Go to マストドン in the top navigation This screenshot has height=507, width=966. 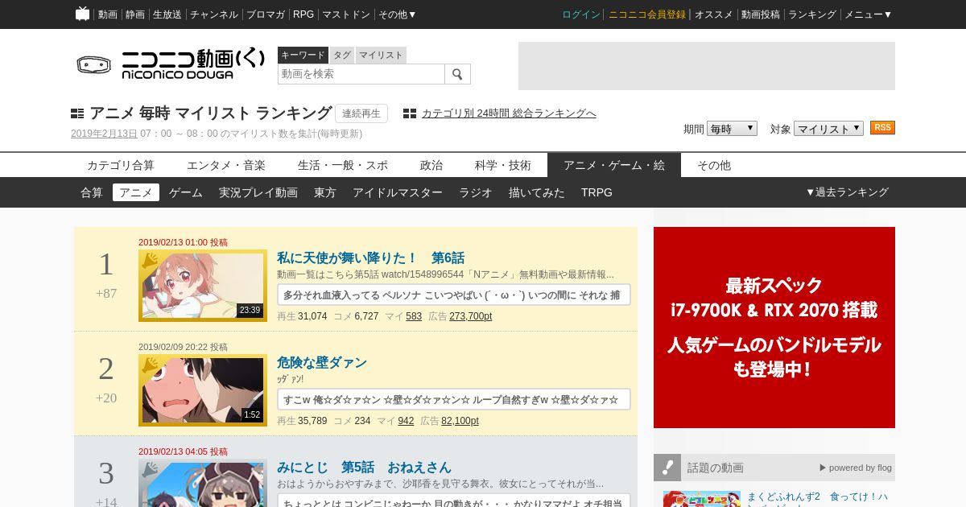pos(346,14)
